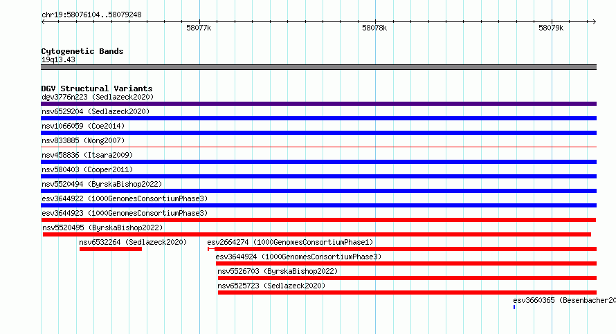Select the dark purple dgv3776n223 bar
Screen dimensions: 616x334
pyautogui.click(x=318, y=104)
